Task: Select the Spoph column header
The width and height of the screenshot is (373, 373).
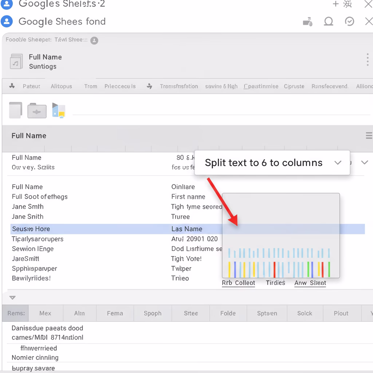Action: coord(153,313)
